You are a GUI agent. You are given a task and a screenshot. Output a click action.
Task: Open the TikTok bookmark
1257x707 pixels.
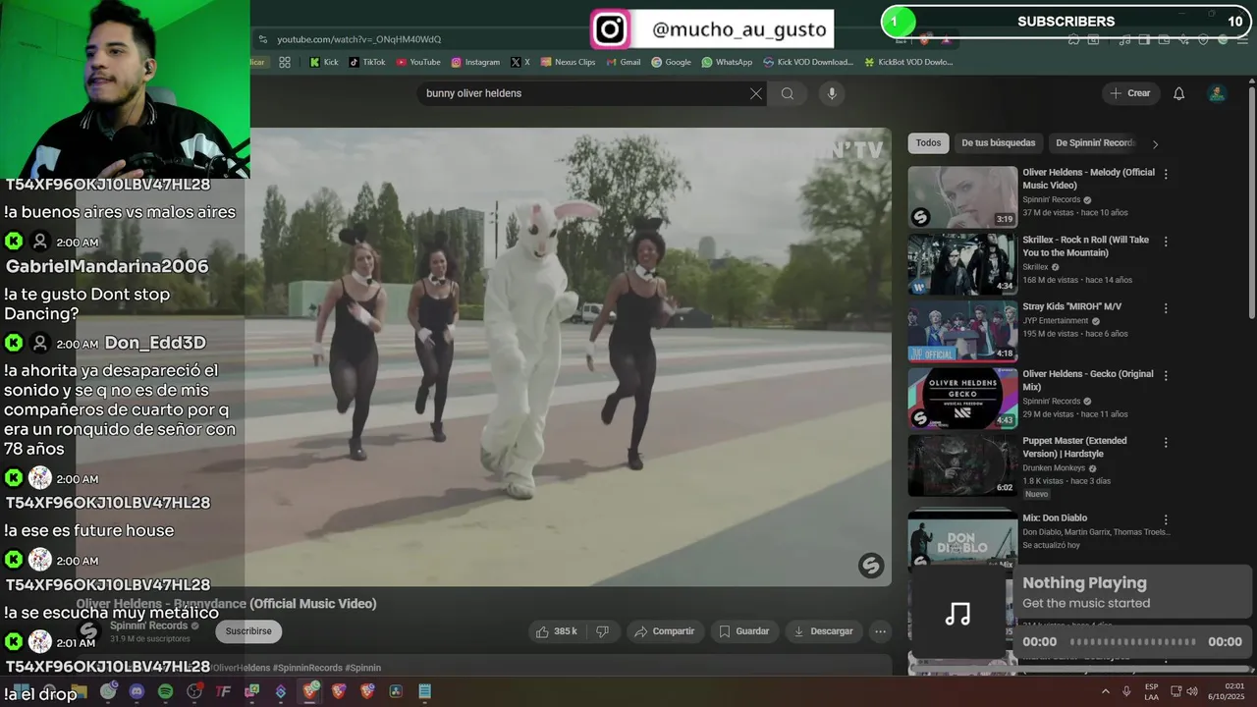[x=366, y=62]
